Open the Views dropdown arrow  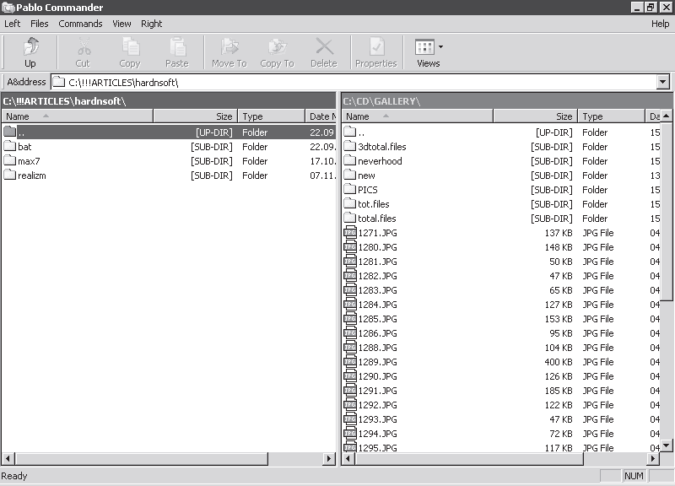point(440,47)
